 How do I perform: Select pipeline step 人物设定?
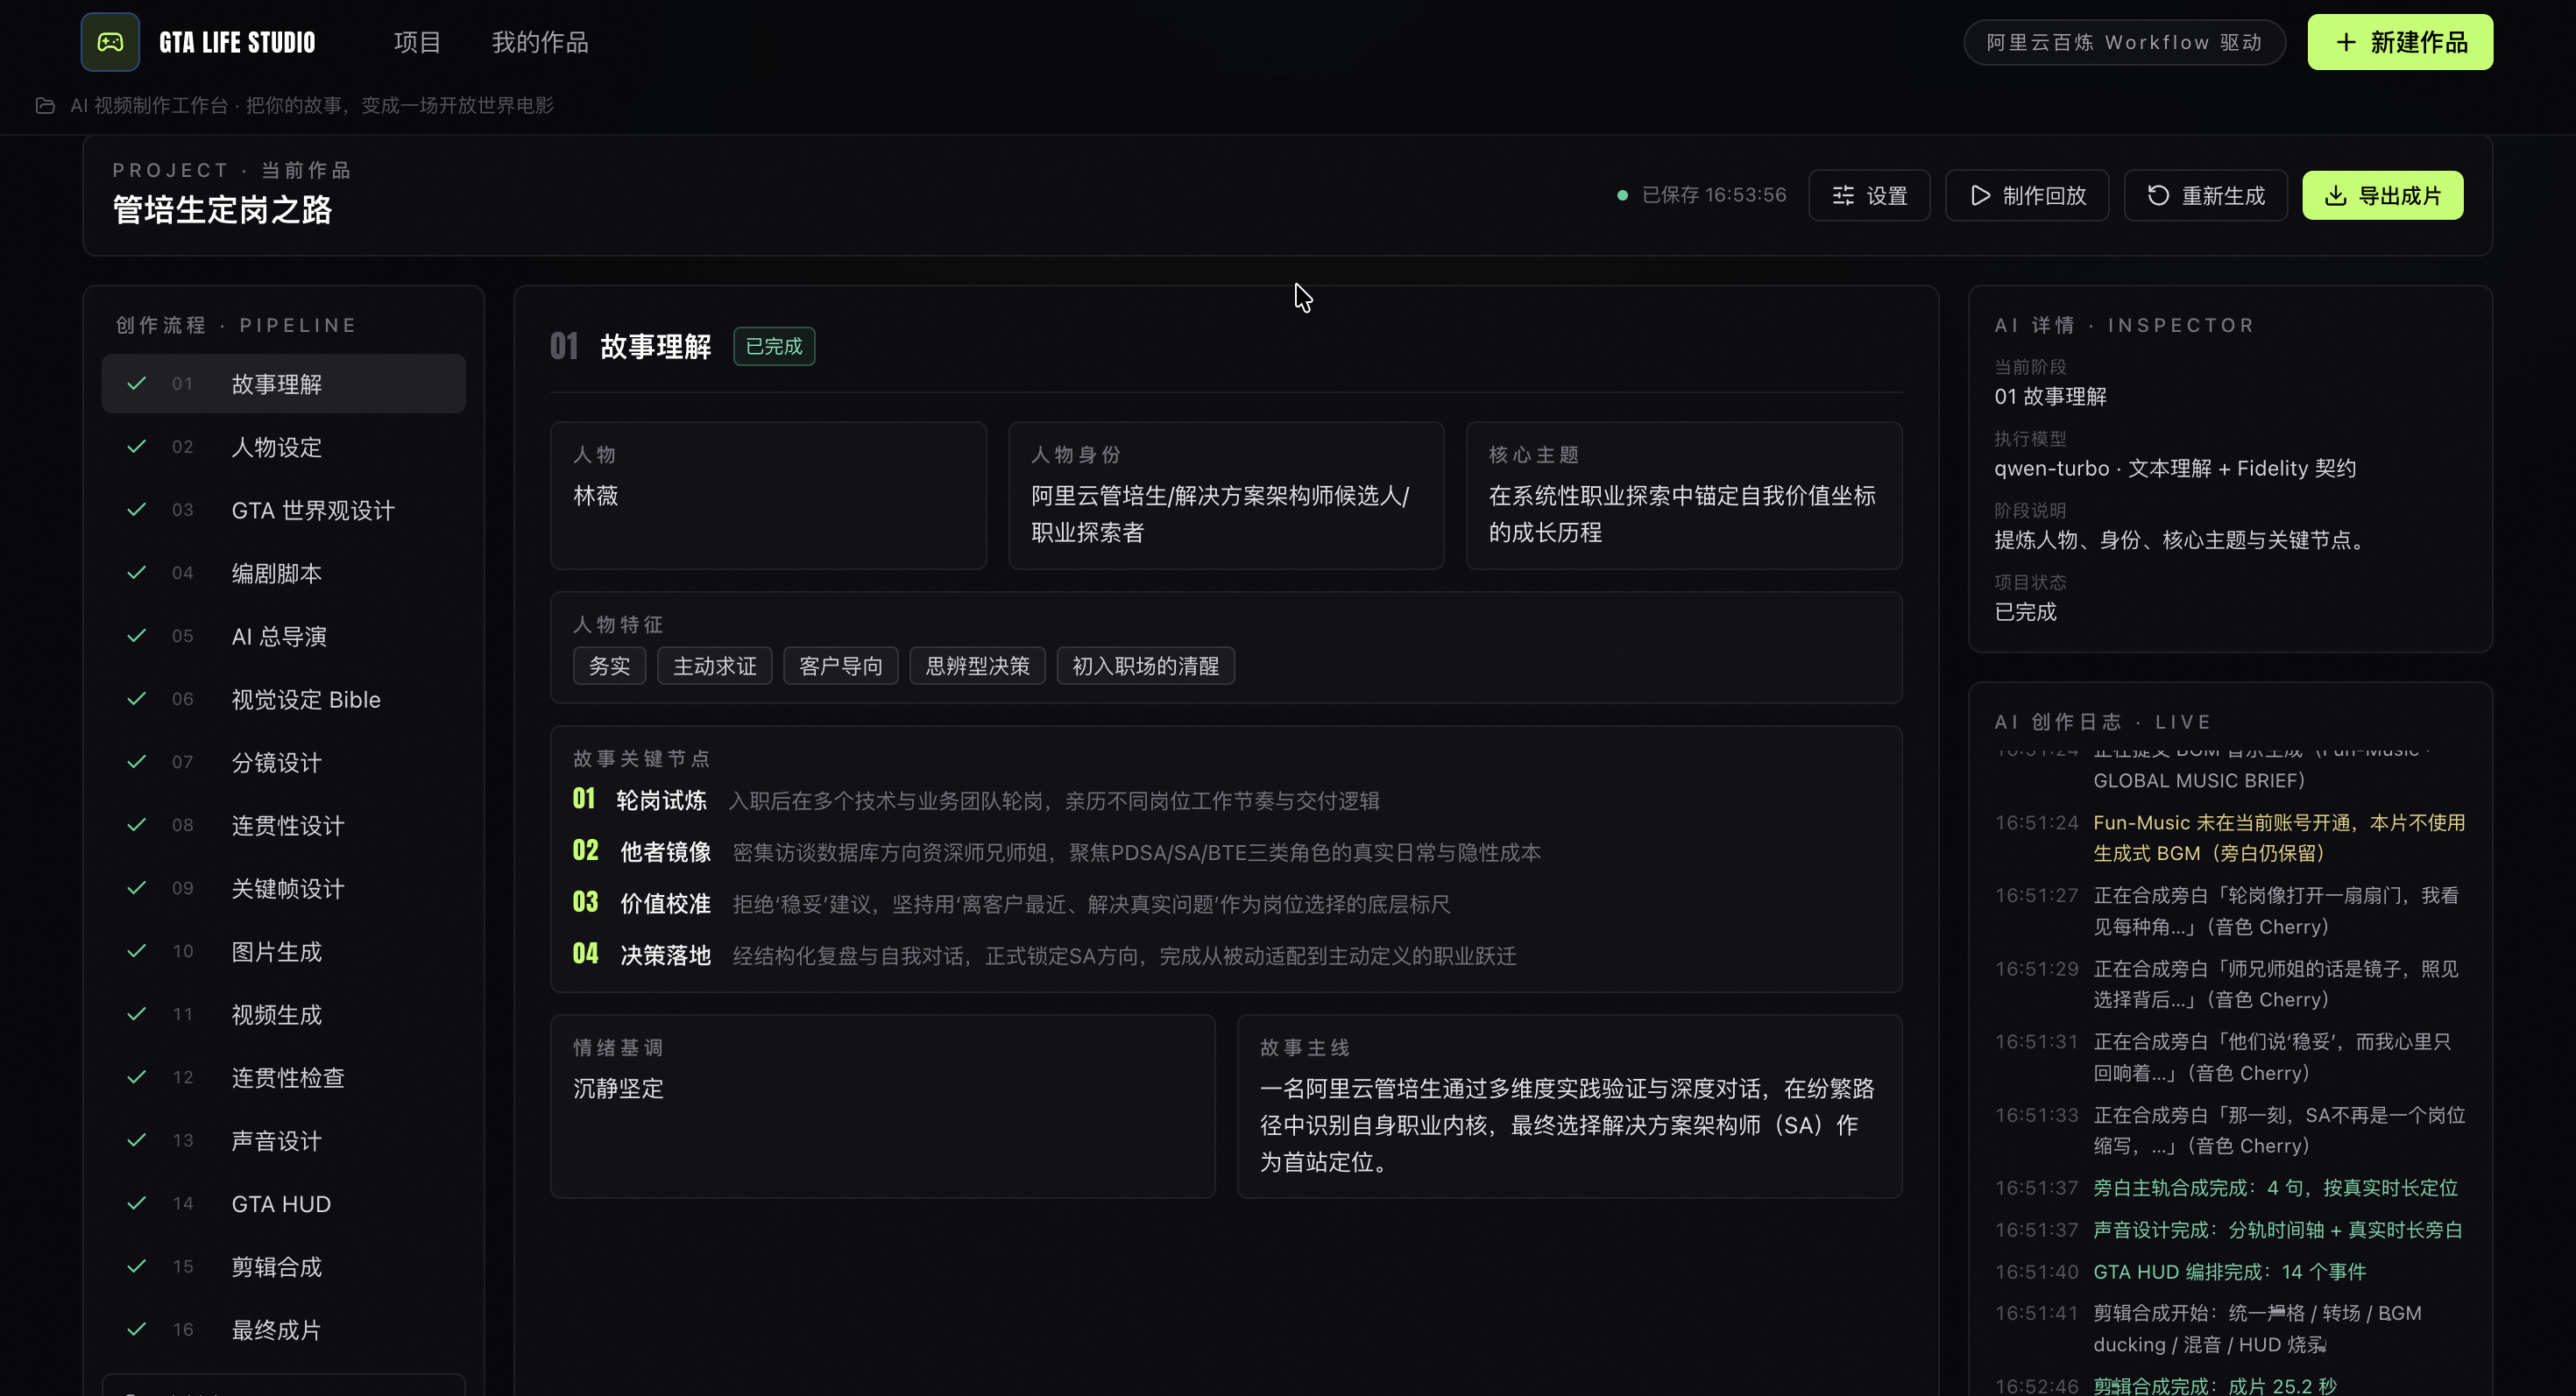(283, 447)
